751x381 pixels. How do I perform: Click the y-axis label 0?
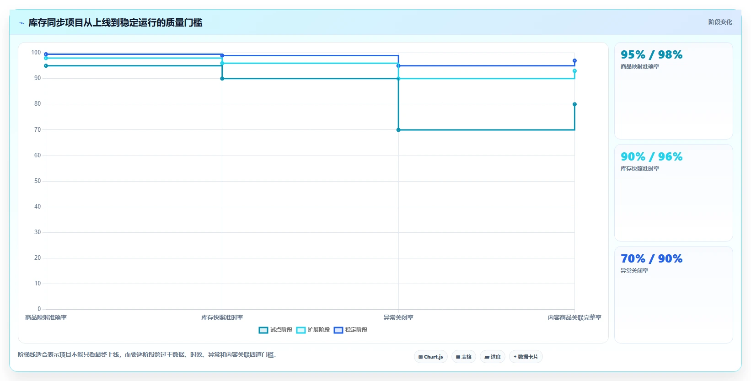point(39,309)
